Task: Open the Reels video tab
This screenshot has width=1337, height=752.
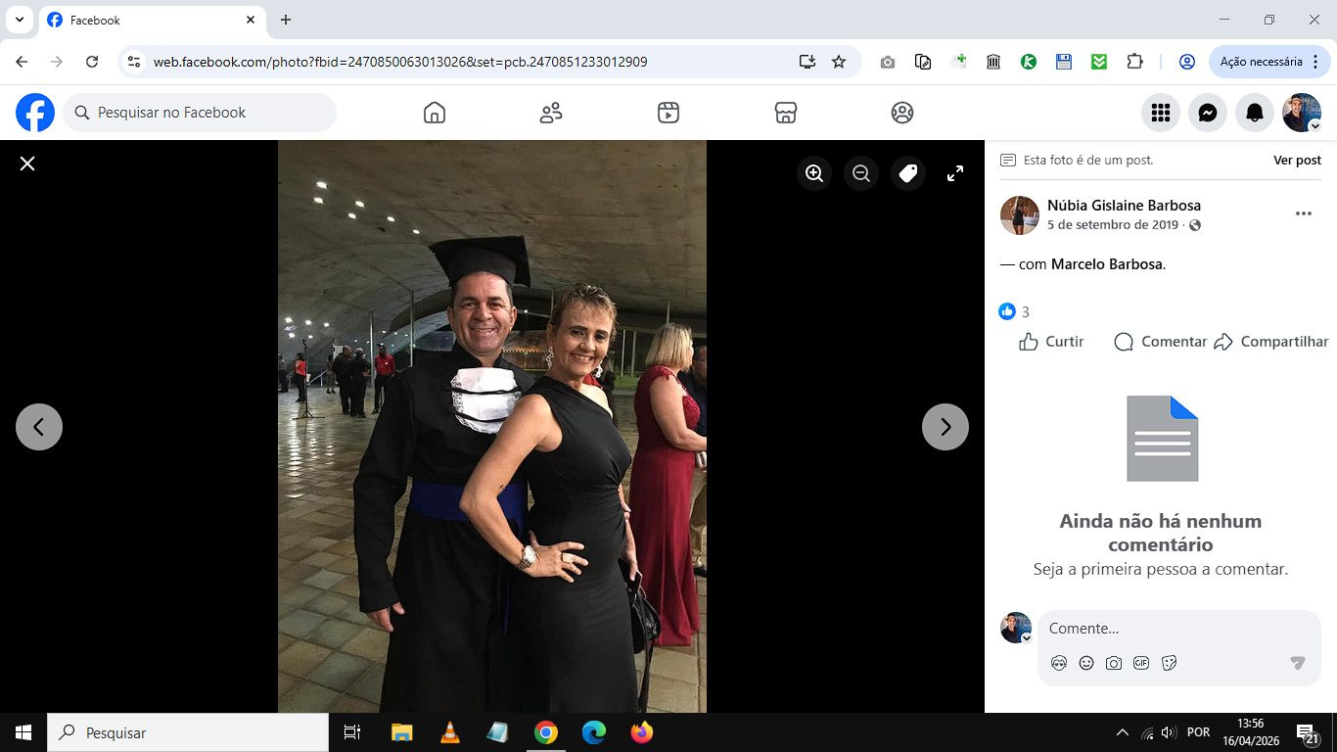Action: tap(668, 113)
